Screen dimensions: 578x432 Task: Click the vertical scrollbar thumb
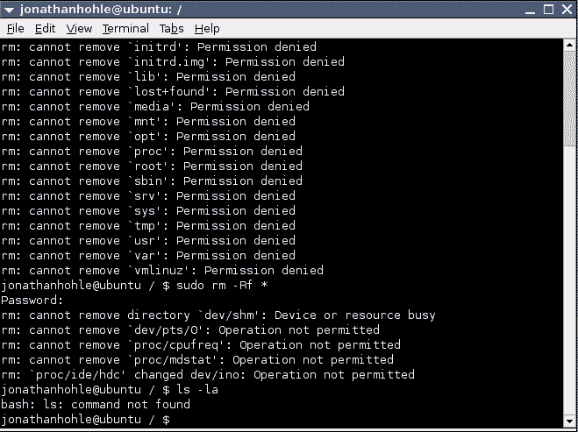click(569, 98)
